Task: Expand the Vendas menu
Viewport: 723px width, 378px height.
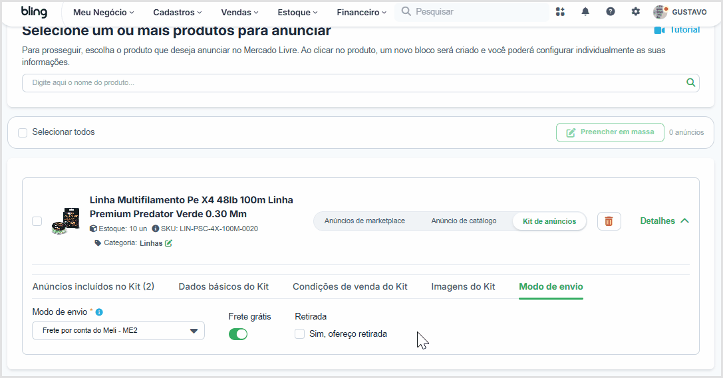Action: pyautogui.click(x=239, y=13)
